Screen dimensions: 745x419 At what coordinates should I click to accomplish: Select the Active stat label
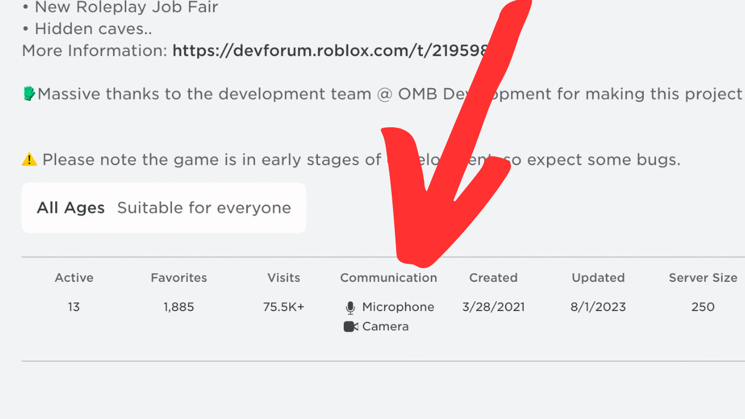point(74,278)
